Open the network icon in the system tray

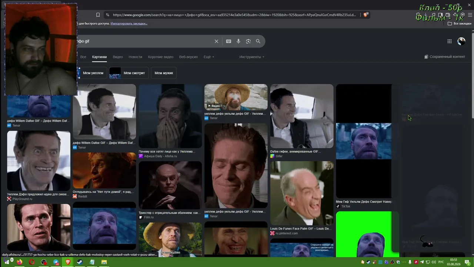pyautogui.click(x=427, y=262)
